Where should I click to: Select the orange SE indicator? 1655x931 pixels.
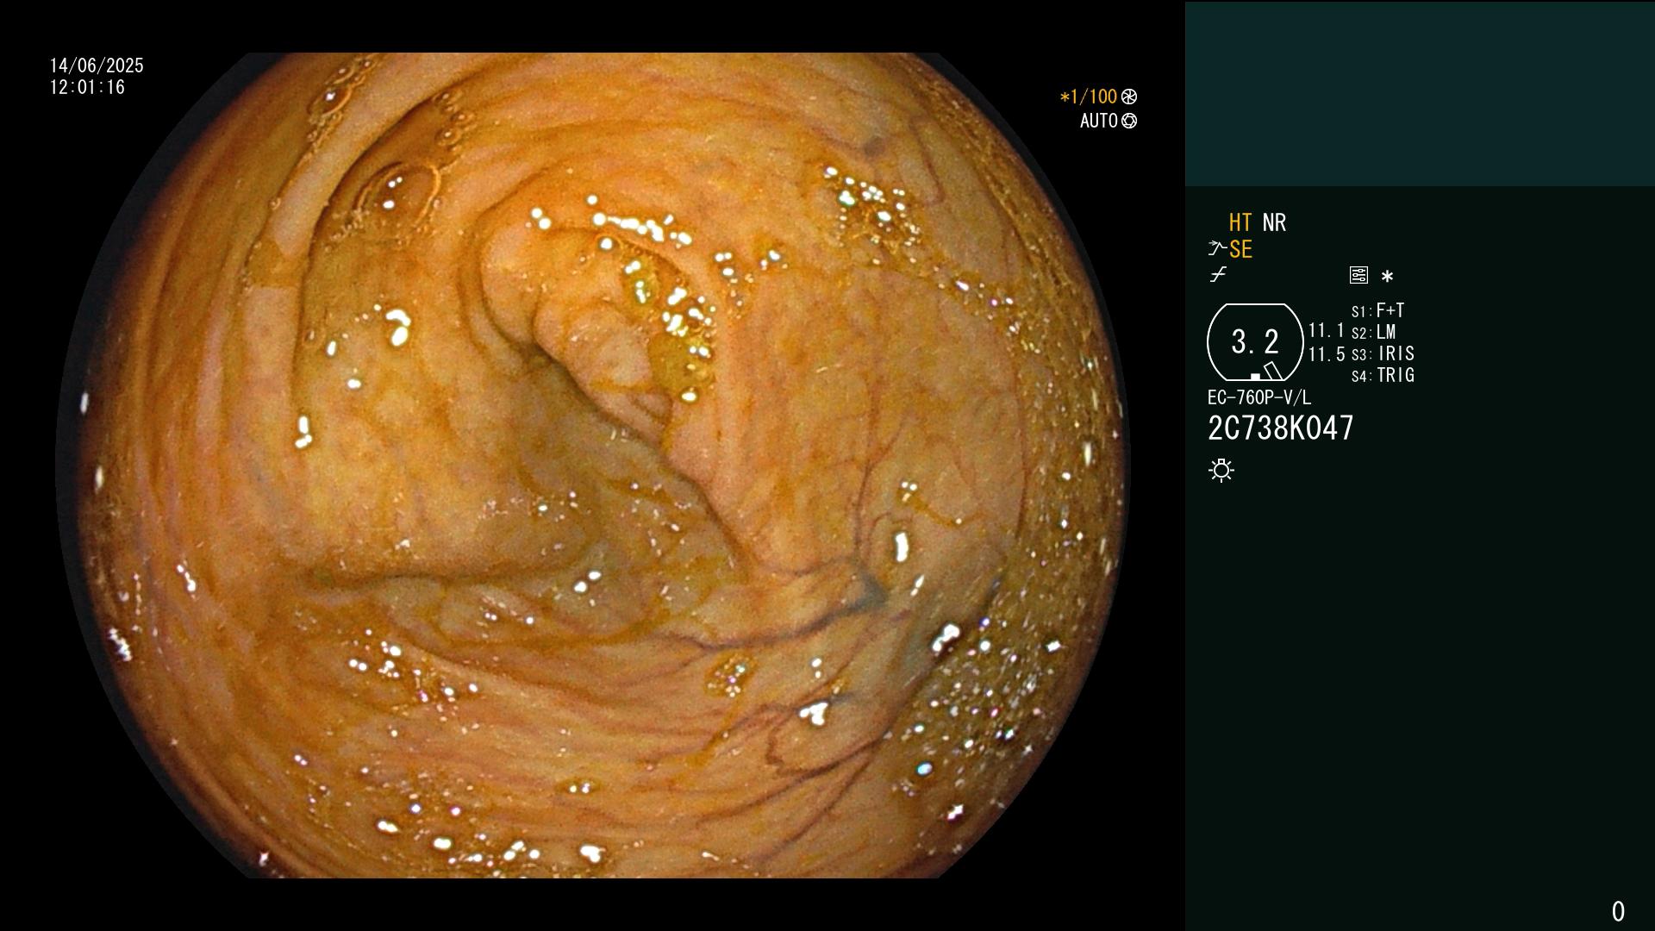(x=1240, y=249)
